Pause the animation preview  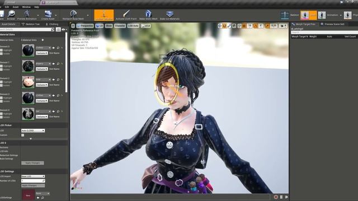[281, 197]
